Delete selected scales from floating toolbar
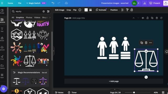The height and width of the screenshot is (94, 168). tap(146, 43)
